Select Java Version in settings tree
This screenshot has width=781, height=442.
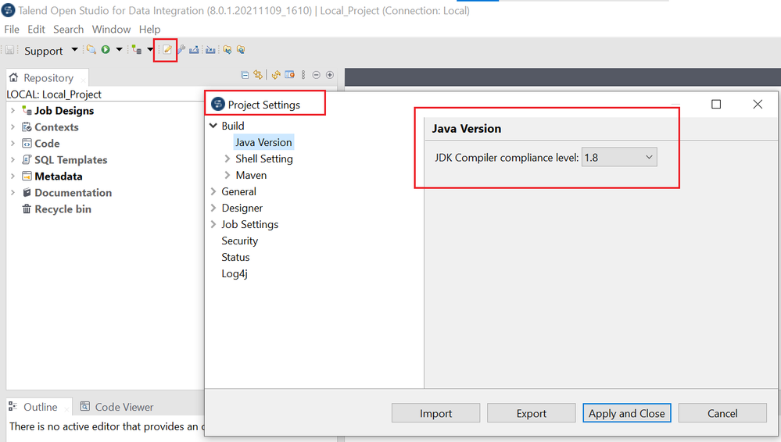pos(263,142)
